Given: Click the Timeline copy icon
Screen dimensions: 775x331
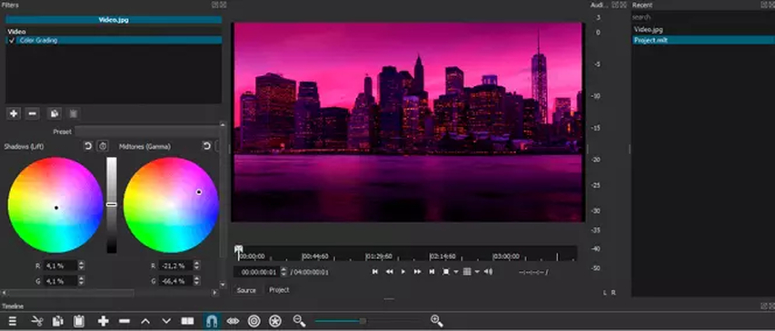Looking at the screenshot, I should pyautogui.click(x=58, y=321).
